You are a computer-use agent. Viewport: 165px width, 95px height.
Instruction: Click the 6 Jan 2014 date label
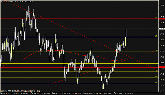(x=25, y=93)
